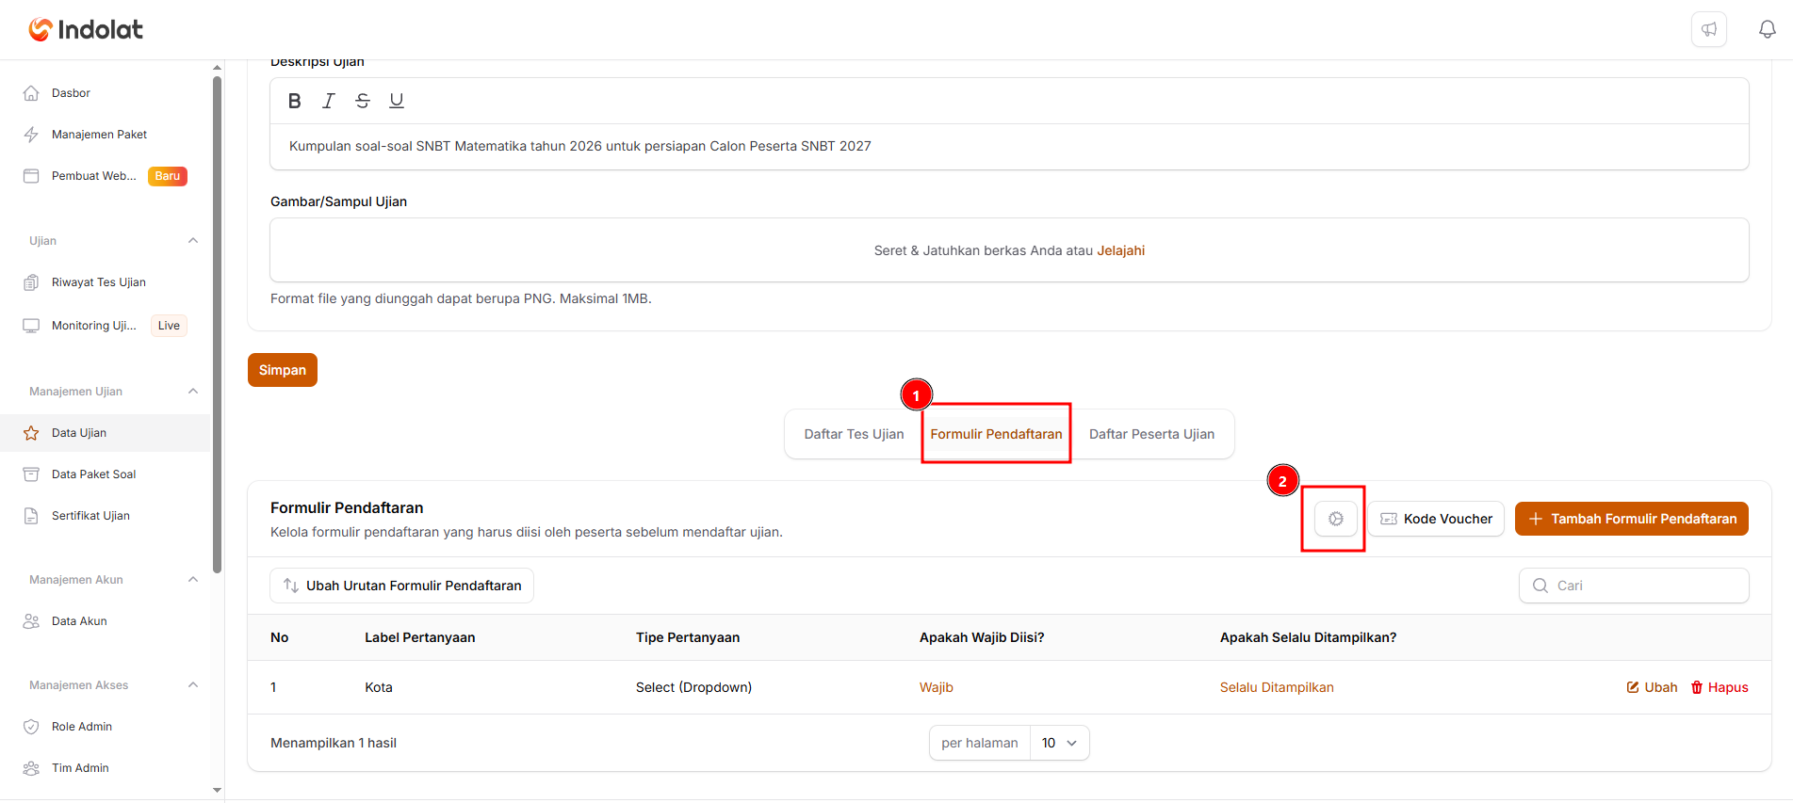
Task: Open the announcements megaphone icon
Action: click(x=1709, y=29)
